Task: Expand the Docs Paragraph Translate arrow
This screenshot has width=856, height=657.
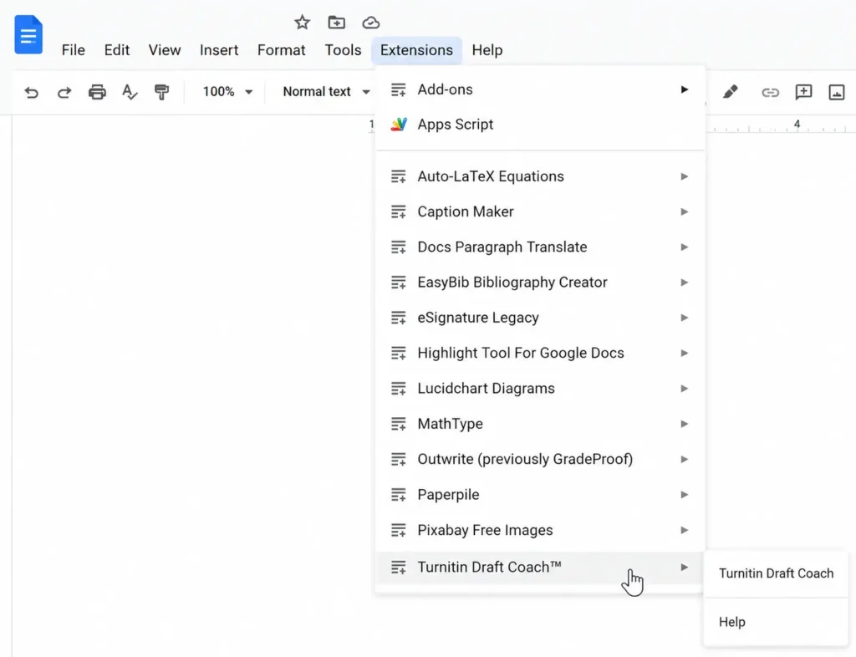Action: (x=684, y=247)
